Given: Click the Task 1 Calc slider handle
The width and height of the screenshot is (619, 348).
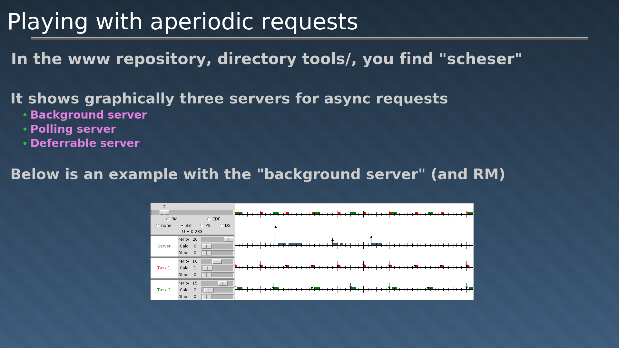Looking at the screenshot, I should [x=208, y=268].
